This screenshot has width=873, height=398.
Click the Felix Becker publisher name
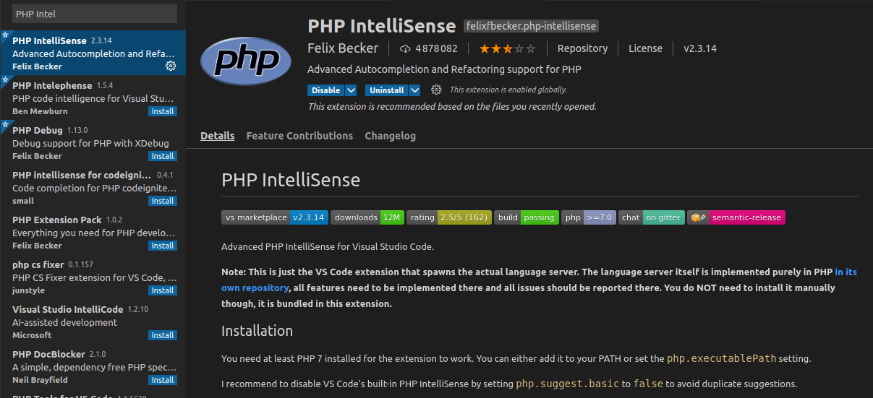tap(343, 48)
